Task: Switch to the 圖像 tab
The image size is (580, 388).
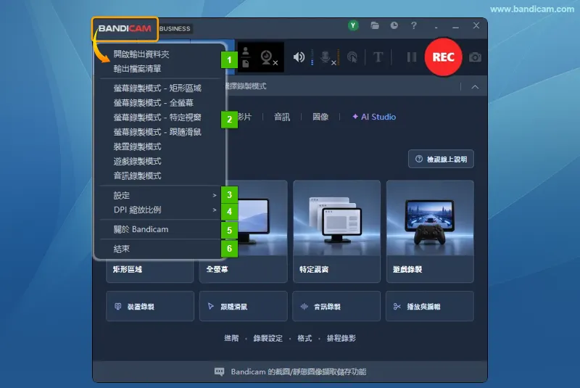Action: pyautogui.click(x=320, y=117)
